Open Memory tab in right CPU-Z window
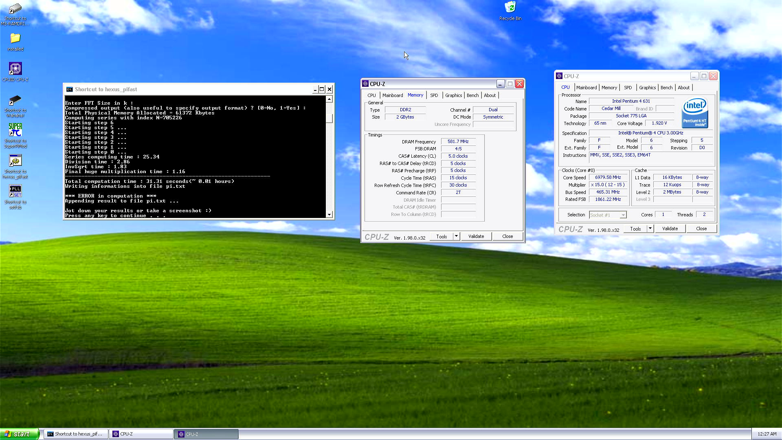The width and height of the screenshot is (782, 440). (609, 88)
